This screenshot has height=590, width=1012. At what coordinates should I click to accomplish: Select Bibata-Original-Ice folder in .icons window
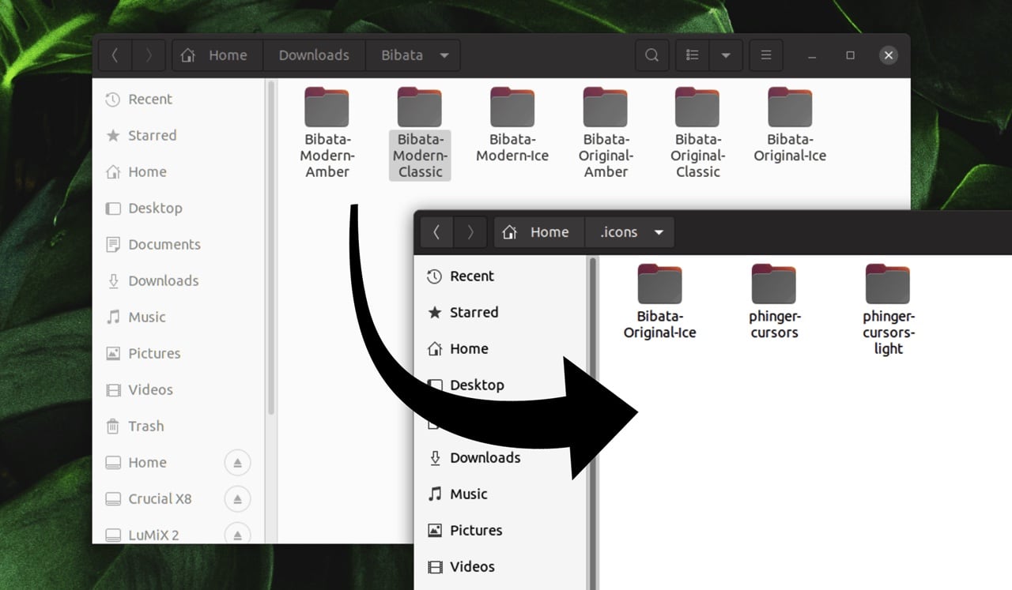pyautogui.click(x=659, y=302)
